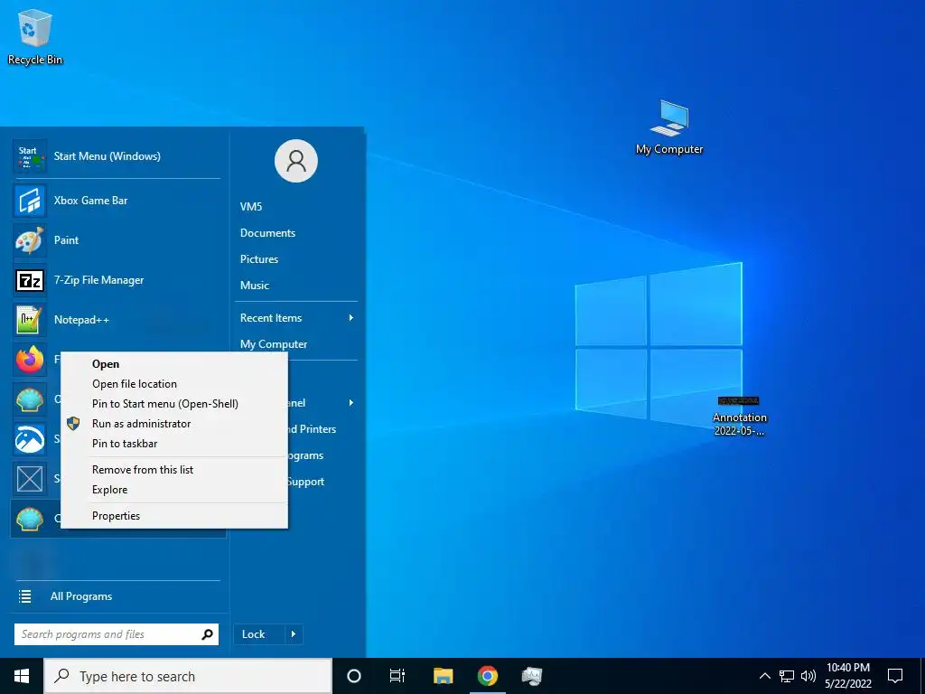
Task: Click the blue mountain app icon
Action: [x=29, y=439]
